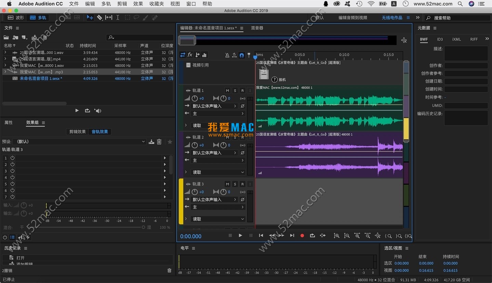Open Track 1 default stereo input dropdown
The height and width of the screenshot is (283, 492).
214,106
